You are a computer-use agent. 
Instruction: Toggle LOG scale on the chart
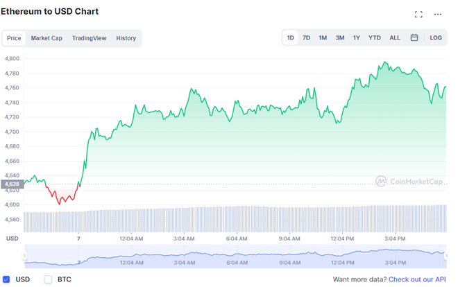(436, 37)
